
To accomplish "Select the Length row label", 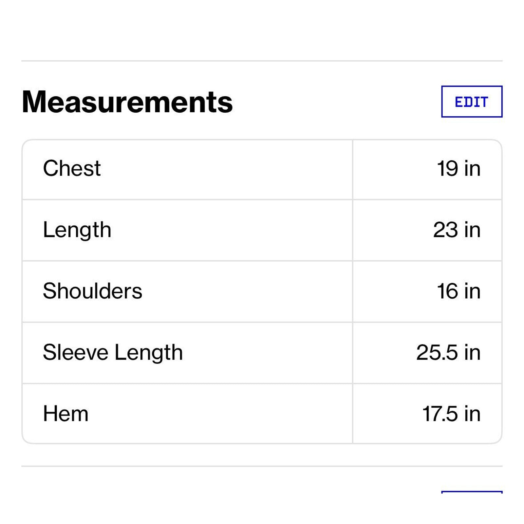I will (x=77, y=230).
